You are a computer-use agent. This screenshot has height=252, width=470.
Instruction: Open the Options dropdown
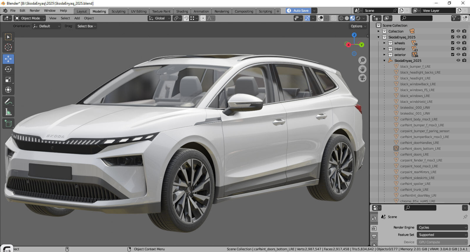(358, 26)
